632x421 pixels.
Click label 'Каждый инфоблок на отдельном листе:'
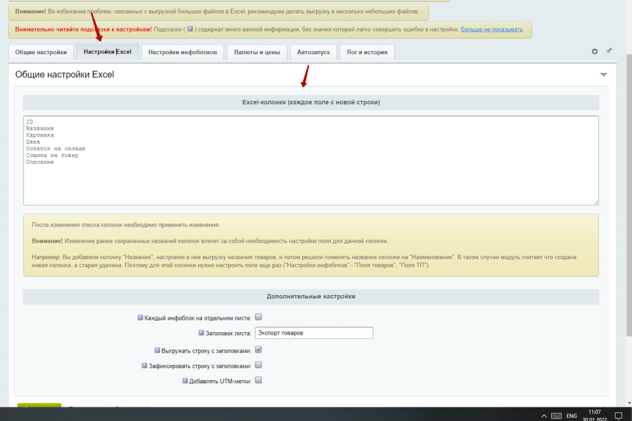(x=198, y=318)
